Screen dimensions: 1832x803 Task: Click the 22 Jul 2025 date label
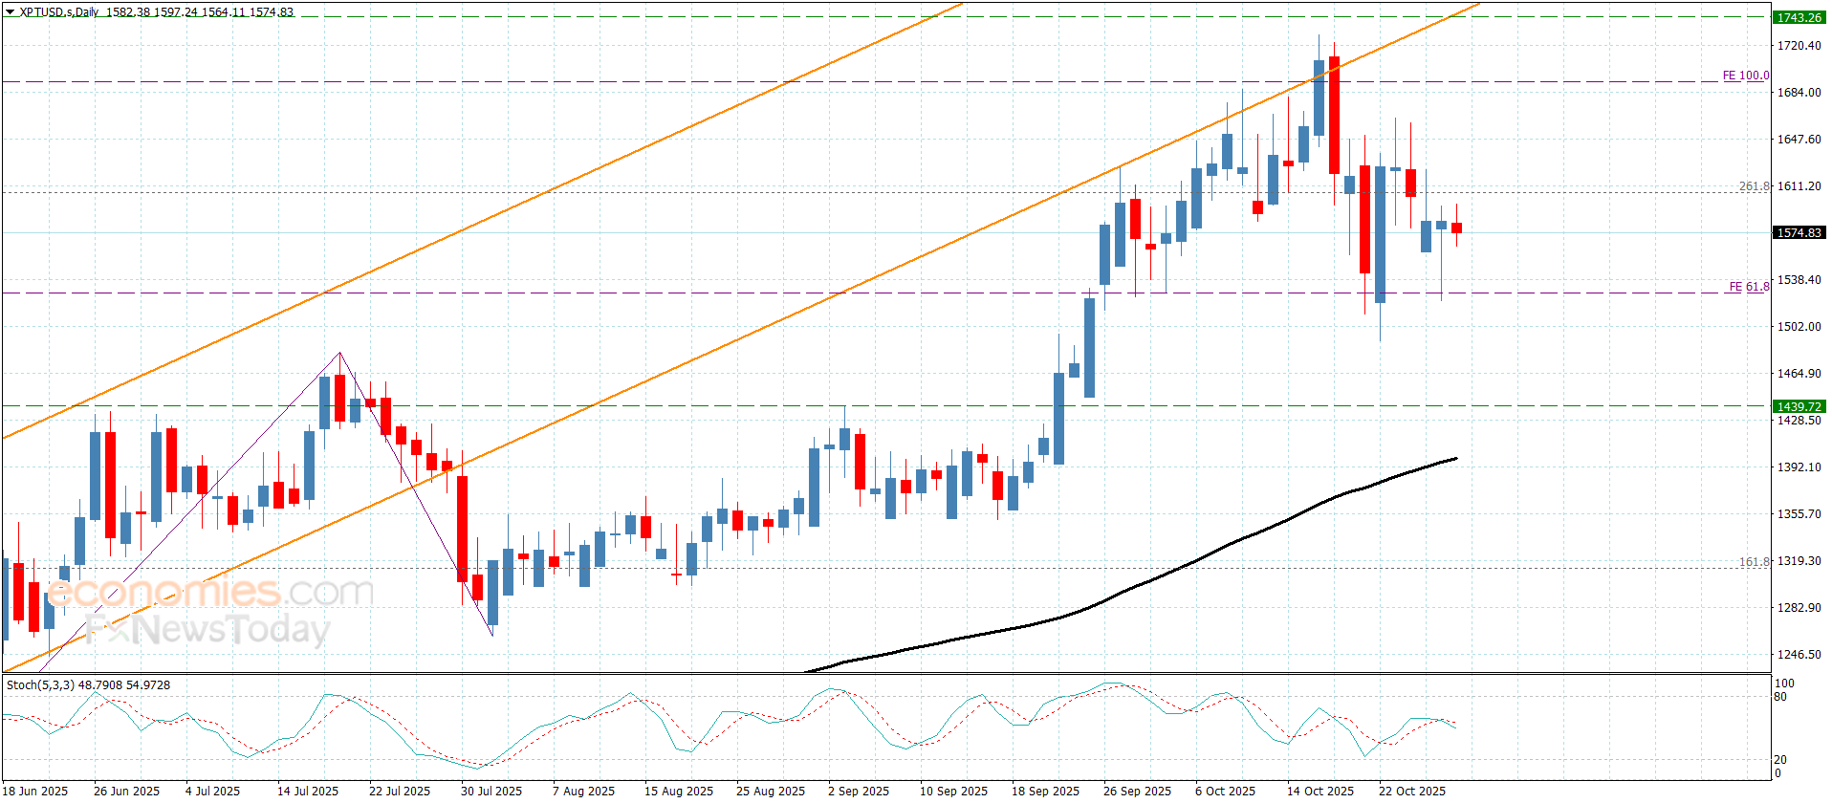400,791
